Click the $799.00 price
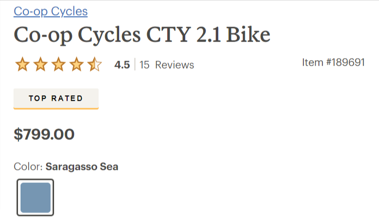The width and height of the screenshot is (379, 223). pyautogui.click(x=44, y=134)
